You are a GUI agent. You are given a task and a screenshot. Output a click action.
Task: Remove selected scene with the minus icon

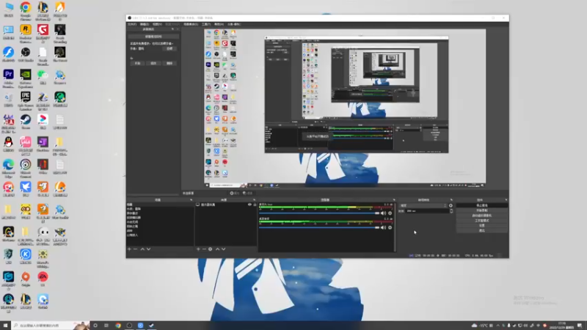coord(136,249)
